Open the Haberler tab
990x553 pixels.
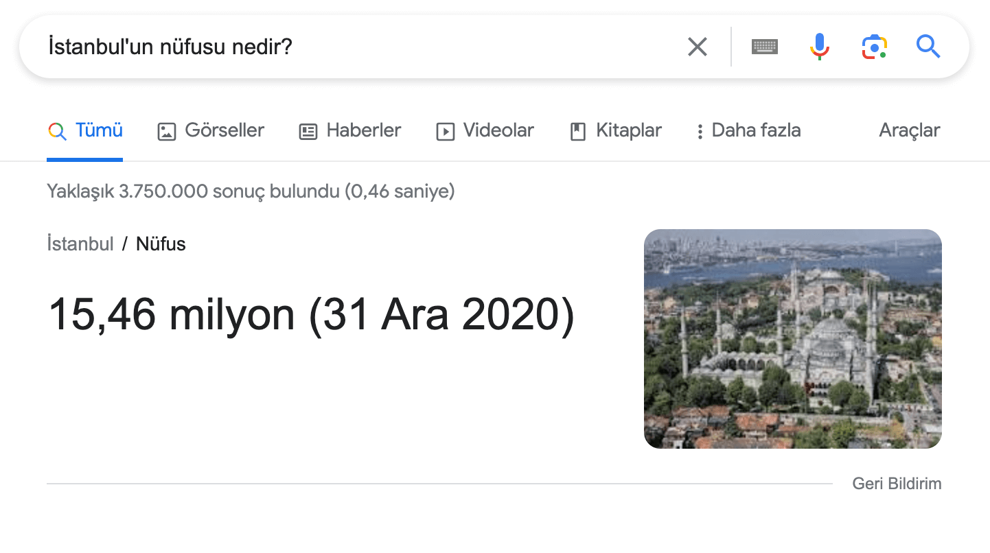coord(364,130)
